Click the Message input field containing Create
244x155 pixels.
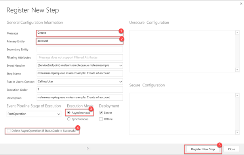click(80, 33)
